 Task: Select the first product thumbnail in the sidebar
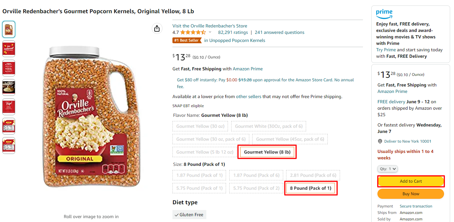pos(9,29)
